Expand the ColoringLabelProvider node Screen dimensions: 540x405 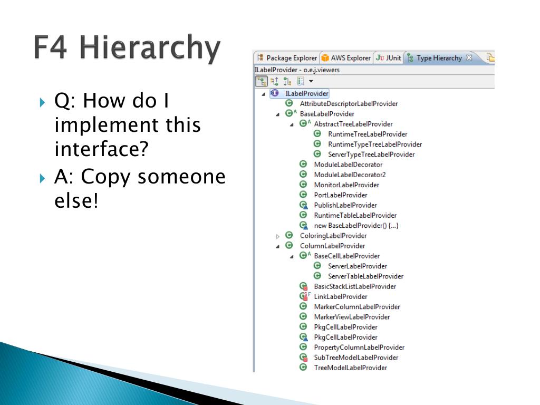pyautogui.click(x=277, y=236)
